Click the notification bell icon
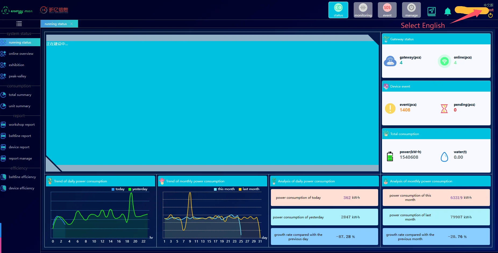Screen dimensions: 498x253 coord(447,12)
